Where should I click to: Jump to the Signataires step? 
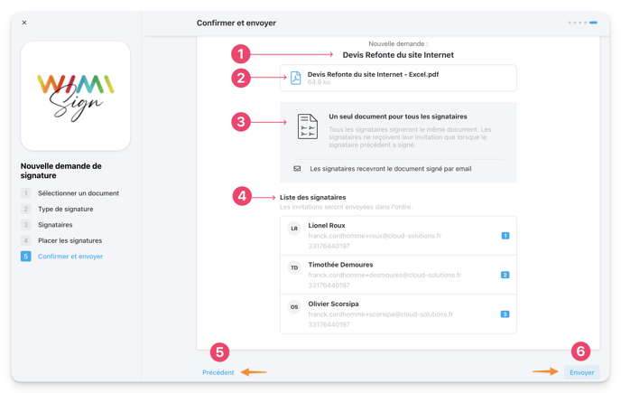[55, 225]
